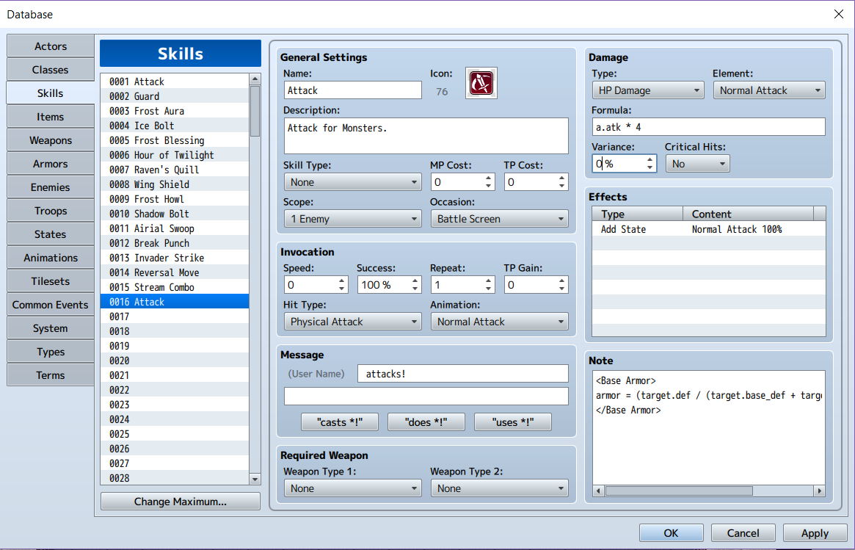Viewport: 855px width, 550px height.
Task: Click the Change Maximum button
Action: tap(180, 502)
